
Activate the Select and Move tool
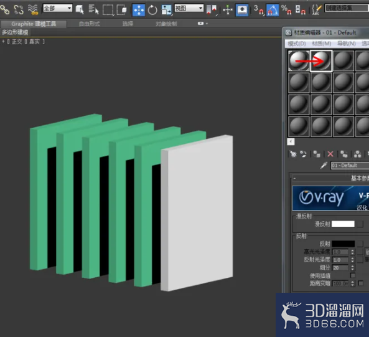point(139,10)
